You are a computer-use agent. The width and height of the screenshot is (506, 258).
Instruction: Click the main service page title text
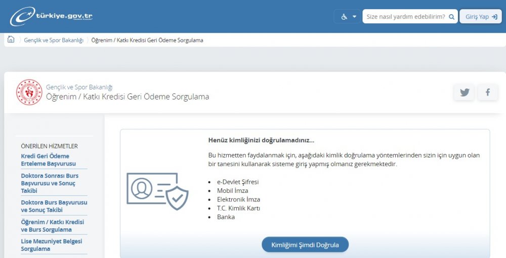pos(128,96)
